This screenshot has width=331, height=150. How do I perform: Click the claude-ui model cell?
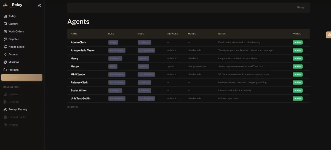click(193, 58)
